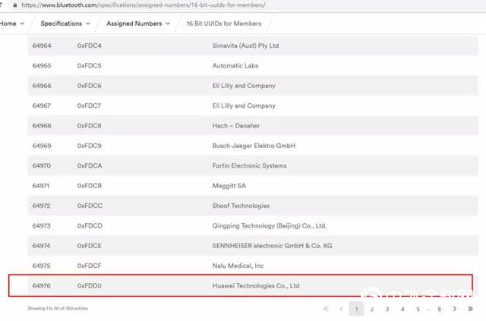Select cell 'Hach – Danaher'
This screenshot has height=321, width=486.
point(236,125)
